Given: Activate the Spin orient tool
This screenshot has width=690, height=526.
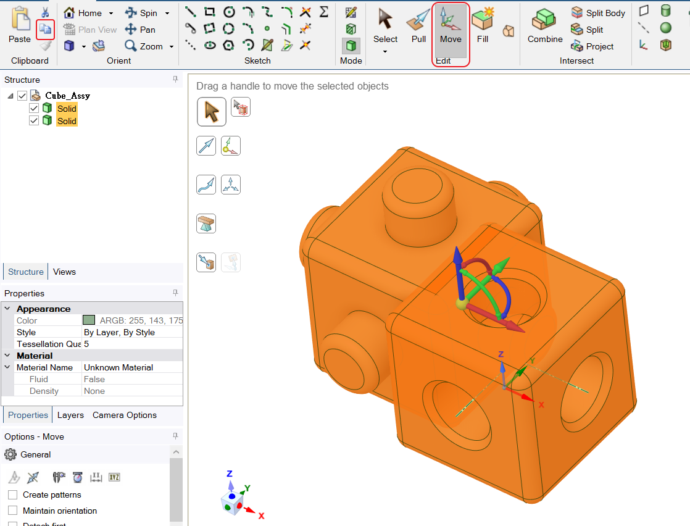Looking at the screenshot, I should tap(141, 13).
